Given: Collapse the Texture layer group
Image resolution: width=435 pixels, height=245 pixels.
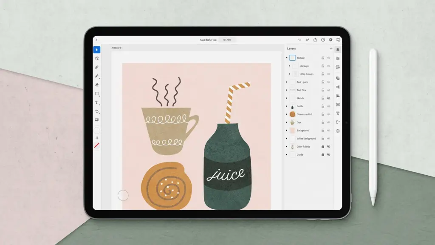Looking at the screenshot, I should (x=287, y=57).
